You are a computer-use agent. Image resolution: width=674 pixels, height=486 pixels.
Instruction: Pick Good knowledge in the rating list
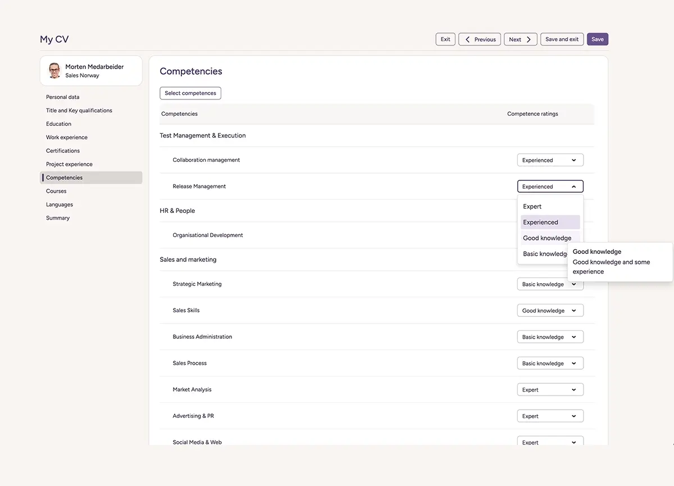[x=547, y=238]
